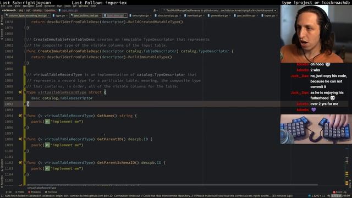Click the virtualTableRecordType breadcrumb below the editor
Screen dimensions: 352x198
[x=42, y=188]
